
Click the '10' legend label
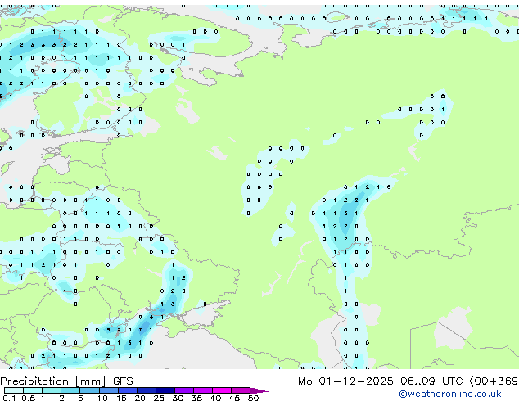pos(102,398)
